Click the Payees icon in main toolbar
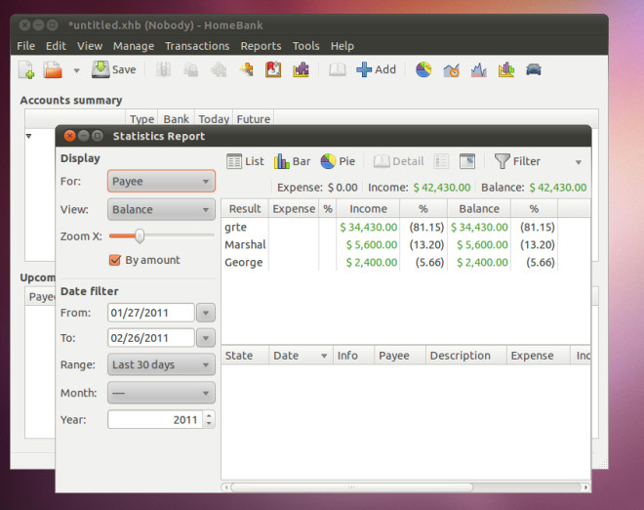The height and width of the screenshot is (510, 644). click(191, 69)
